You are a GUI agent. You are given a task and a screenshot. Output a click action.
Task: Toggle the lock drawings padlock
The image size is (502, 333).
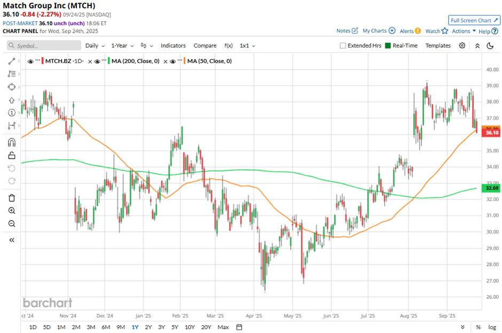click(x=12, y=156)
